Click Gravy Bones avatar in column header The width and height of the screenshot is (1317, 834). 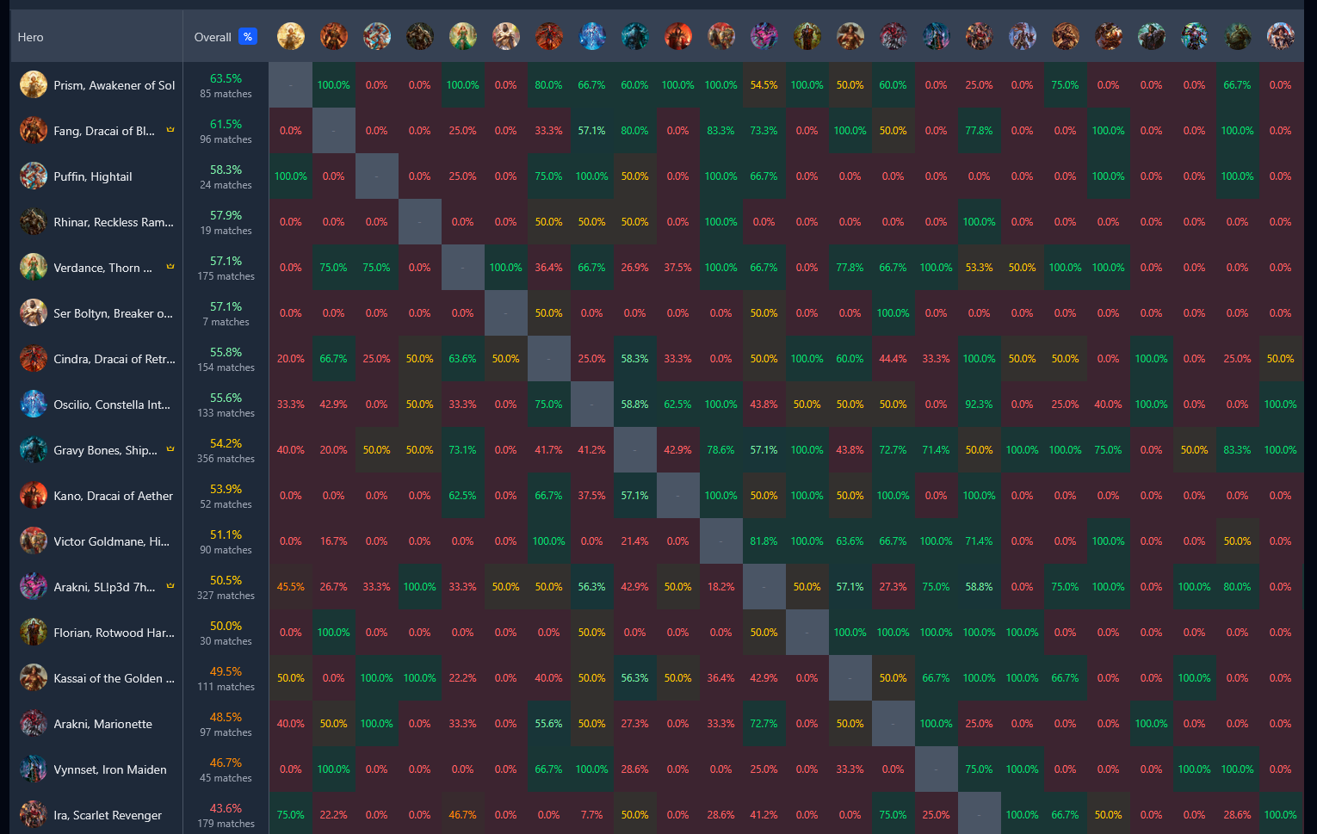coord(635,36)
